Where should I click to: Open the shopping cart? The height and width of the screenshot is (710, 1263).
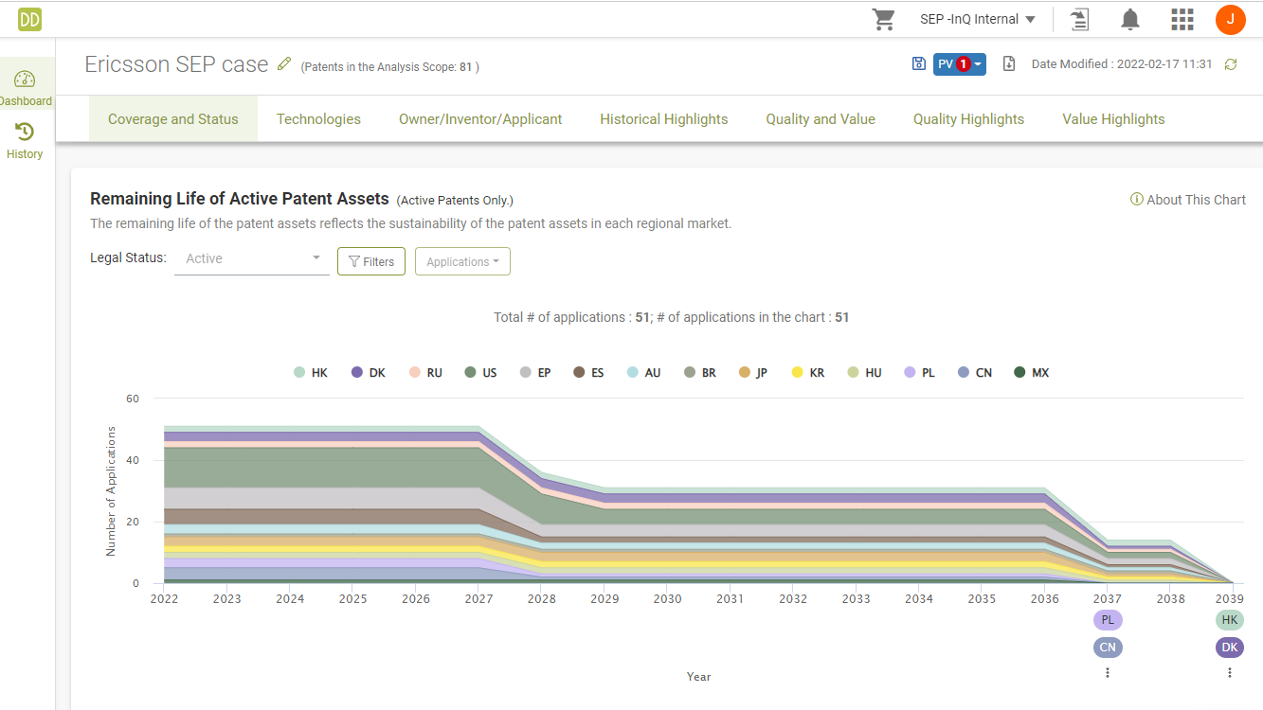pos(884,19)
